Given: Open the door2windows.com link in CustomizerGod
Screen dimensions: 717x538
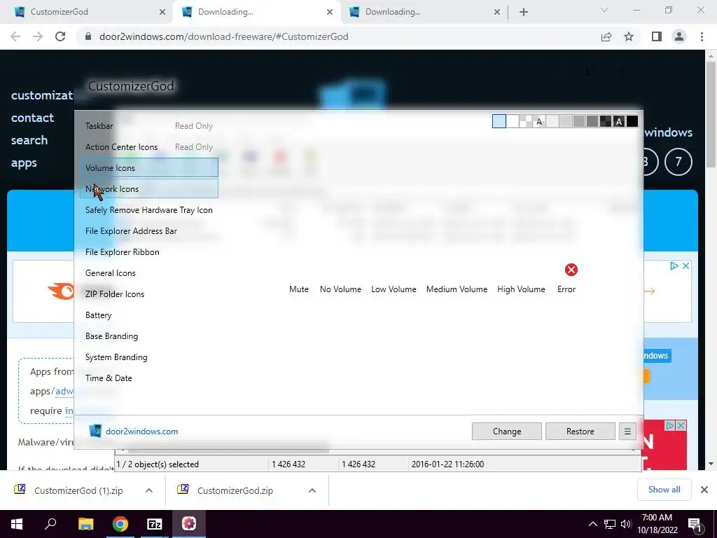Looking at the screenshot, I should point(141,432).
